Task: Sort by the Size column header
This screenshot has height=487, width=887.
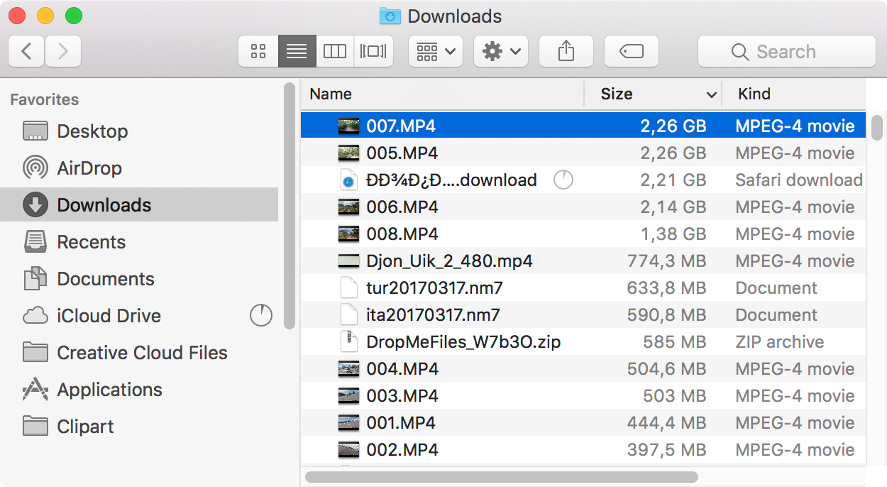Action: point(653,94)
